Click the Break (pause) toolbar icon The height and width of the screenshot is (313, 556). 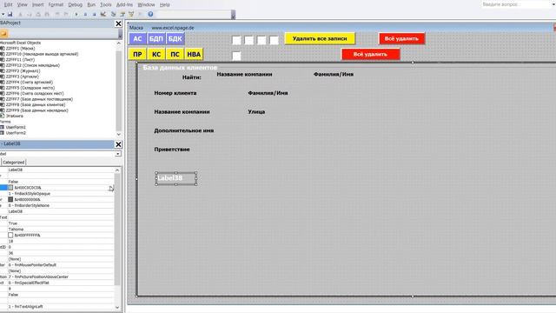tap(85, 14)
